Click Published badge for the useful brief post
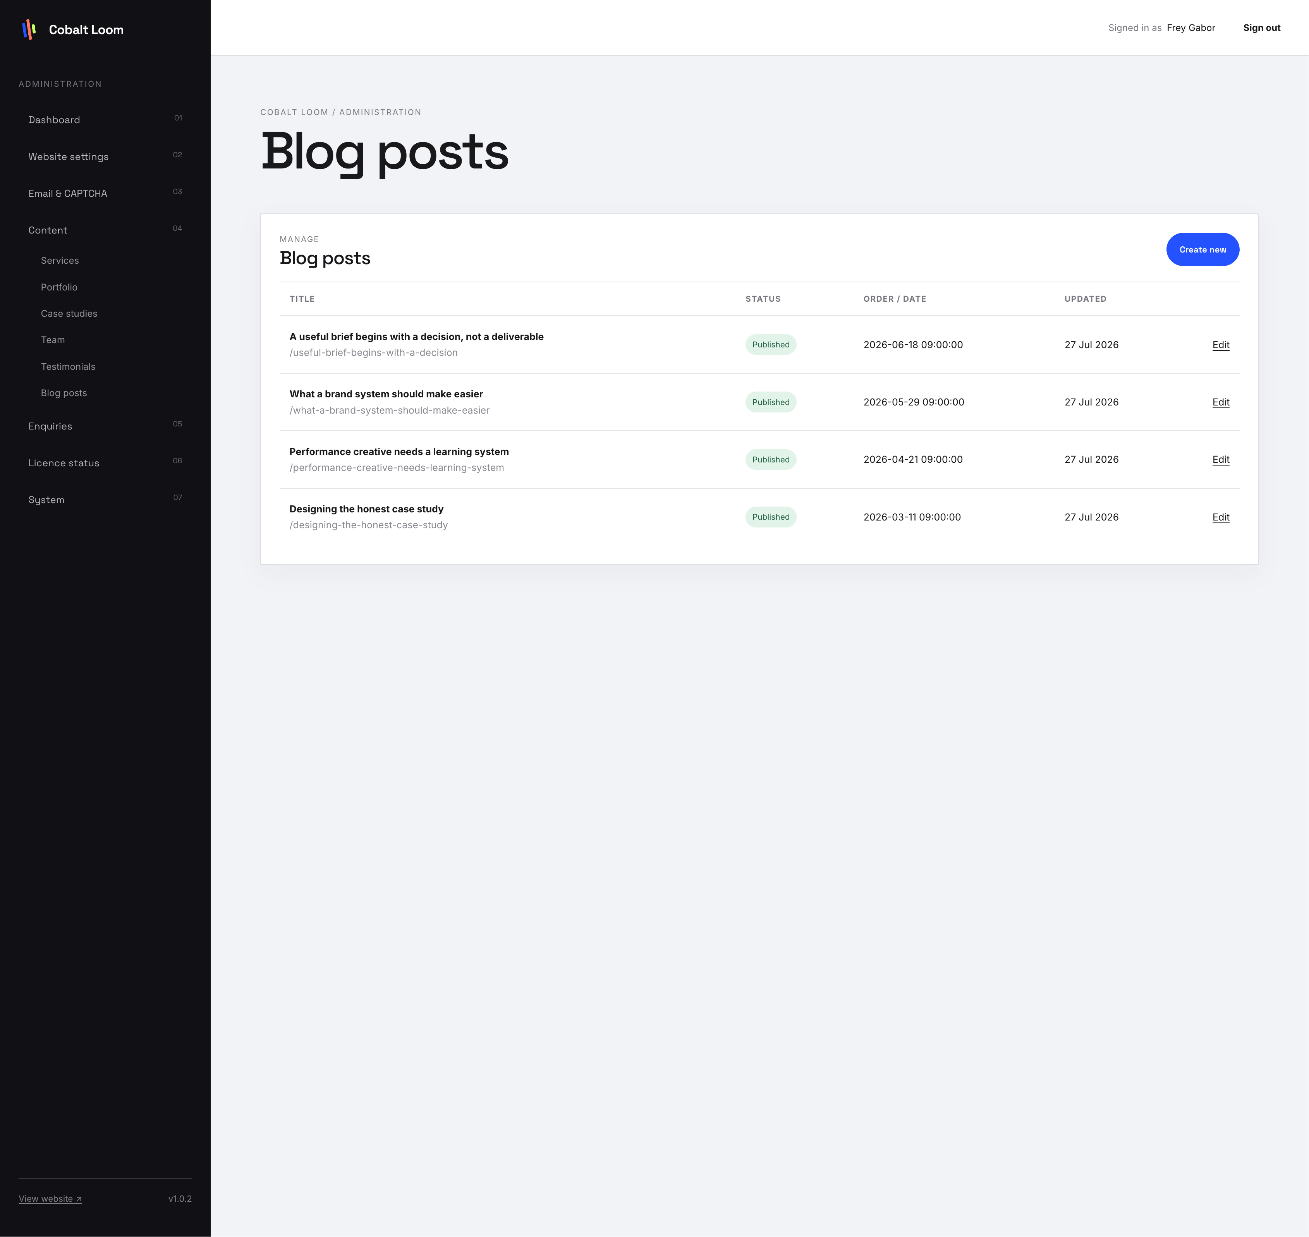The image size is (1309, 1237). click(770, 345)
